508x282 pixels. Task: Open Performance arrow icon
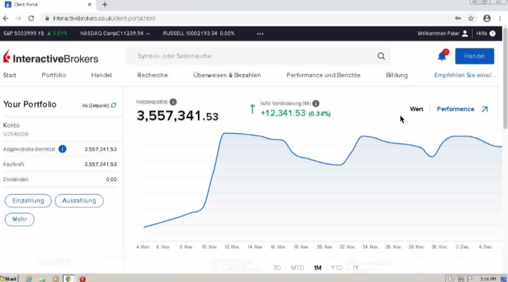tap(485, 109)
